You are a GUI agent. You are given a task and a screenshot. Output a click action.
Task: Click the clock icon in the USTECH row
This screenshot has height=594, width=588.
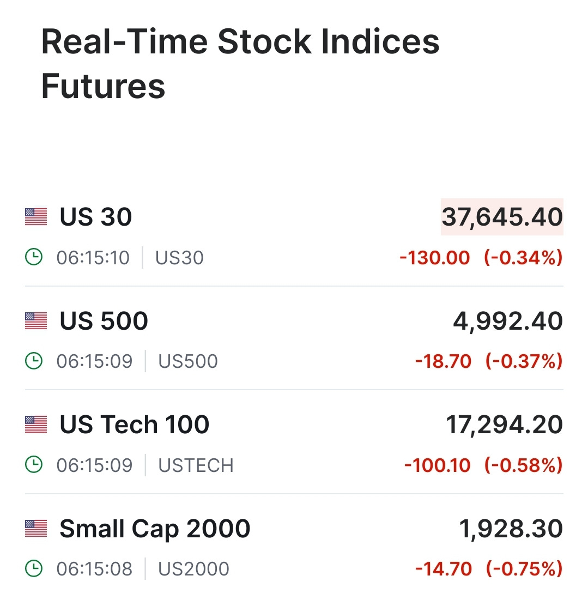tap(34, 464)
